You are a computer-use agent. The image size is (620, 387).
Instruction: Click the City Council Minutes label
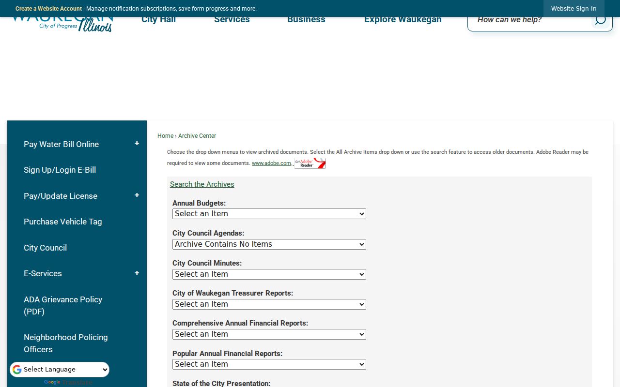coord(207,263)
